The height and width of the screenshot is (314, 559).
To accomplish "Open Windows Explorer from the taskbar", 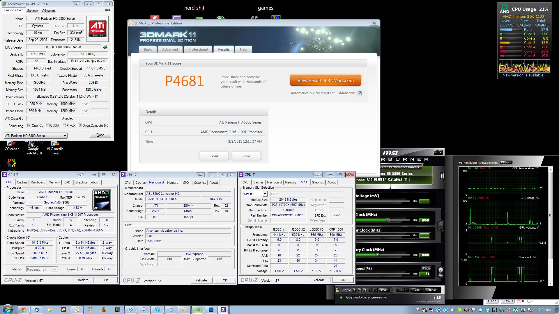I will pos(50,310).
